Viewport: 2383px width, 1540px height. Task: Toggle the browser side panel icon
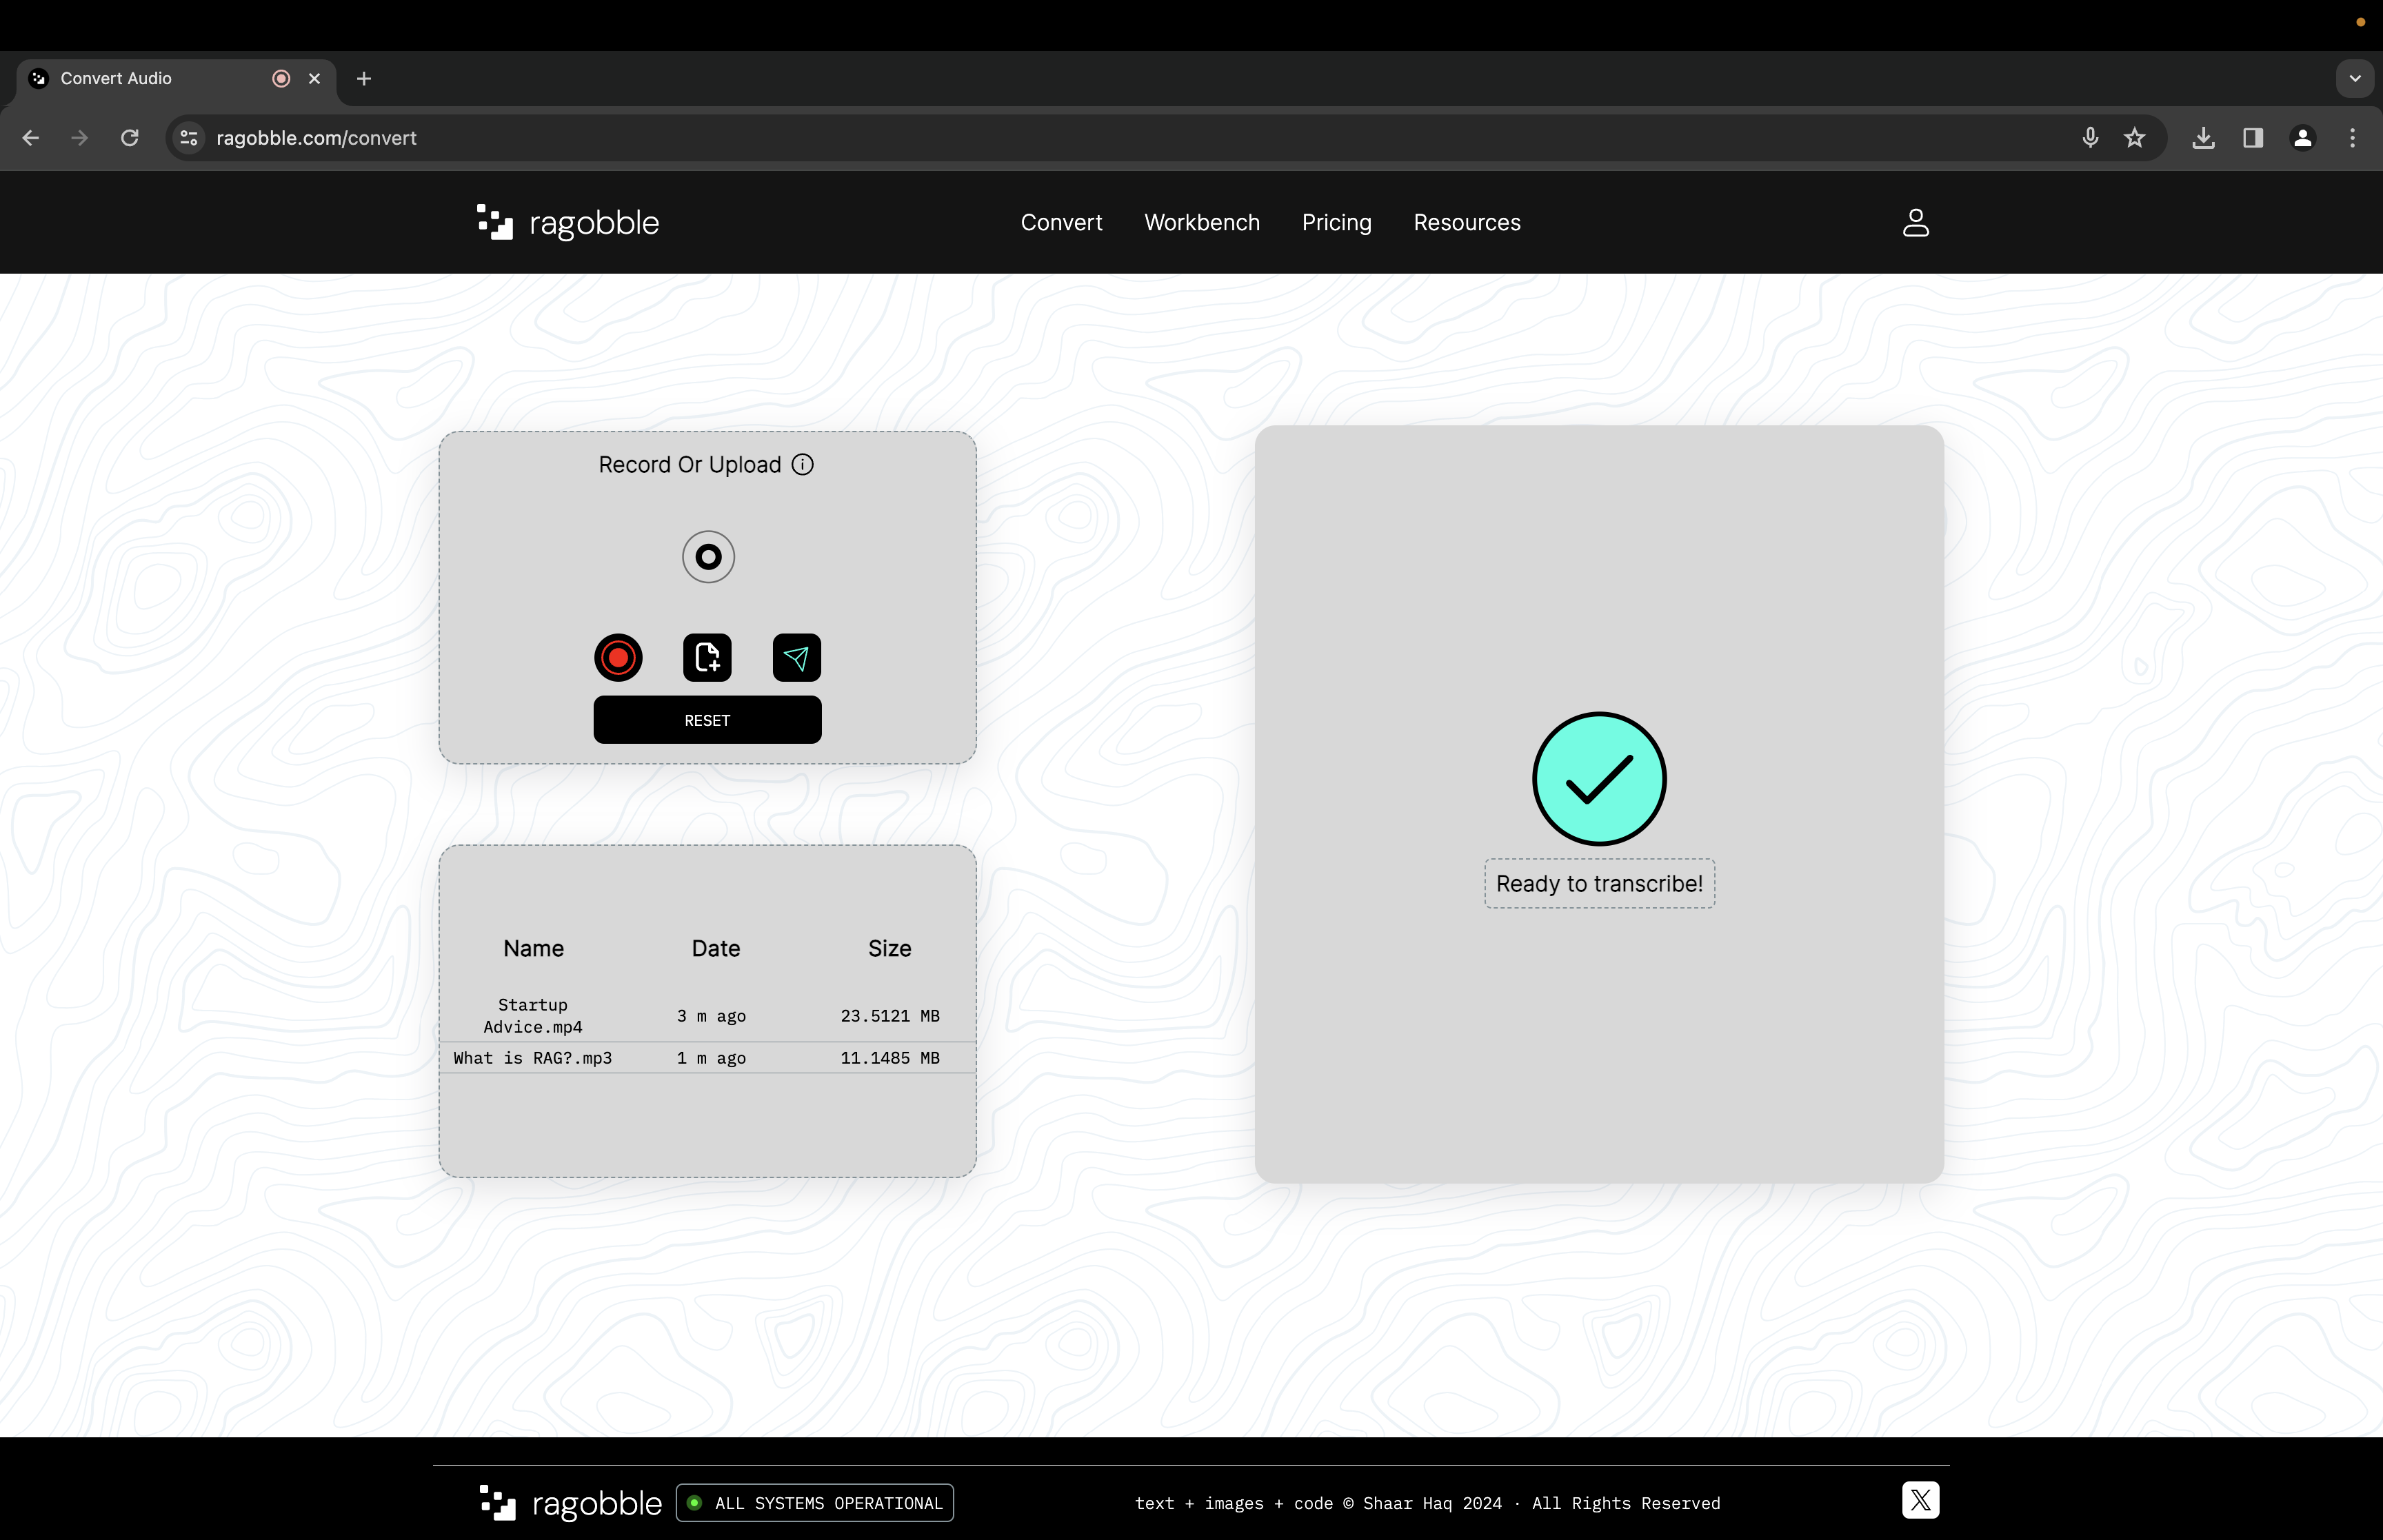pyautogui.click(x=2252, y=138)
